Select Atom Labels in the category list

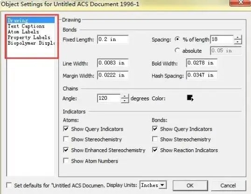coord(23,32)
